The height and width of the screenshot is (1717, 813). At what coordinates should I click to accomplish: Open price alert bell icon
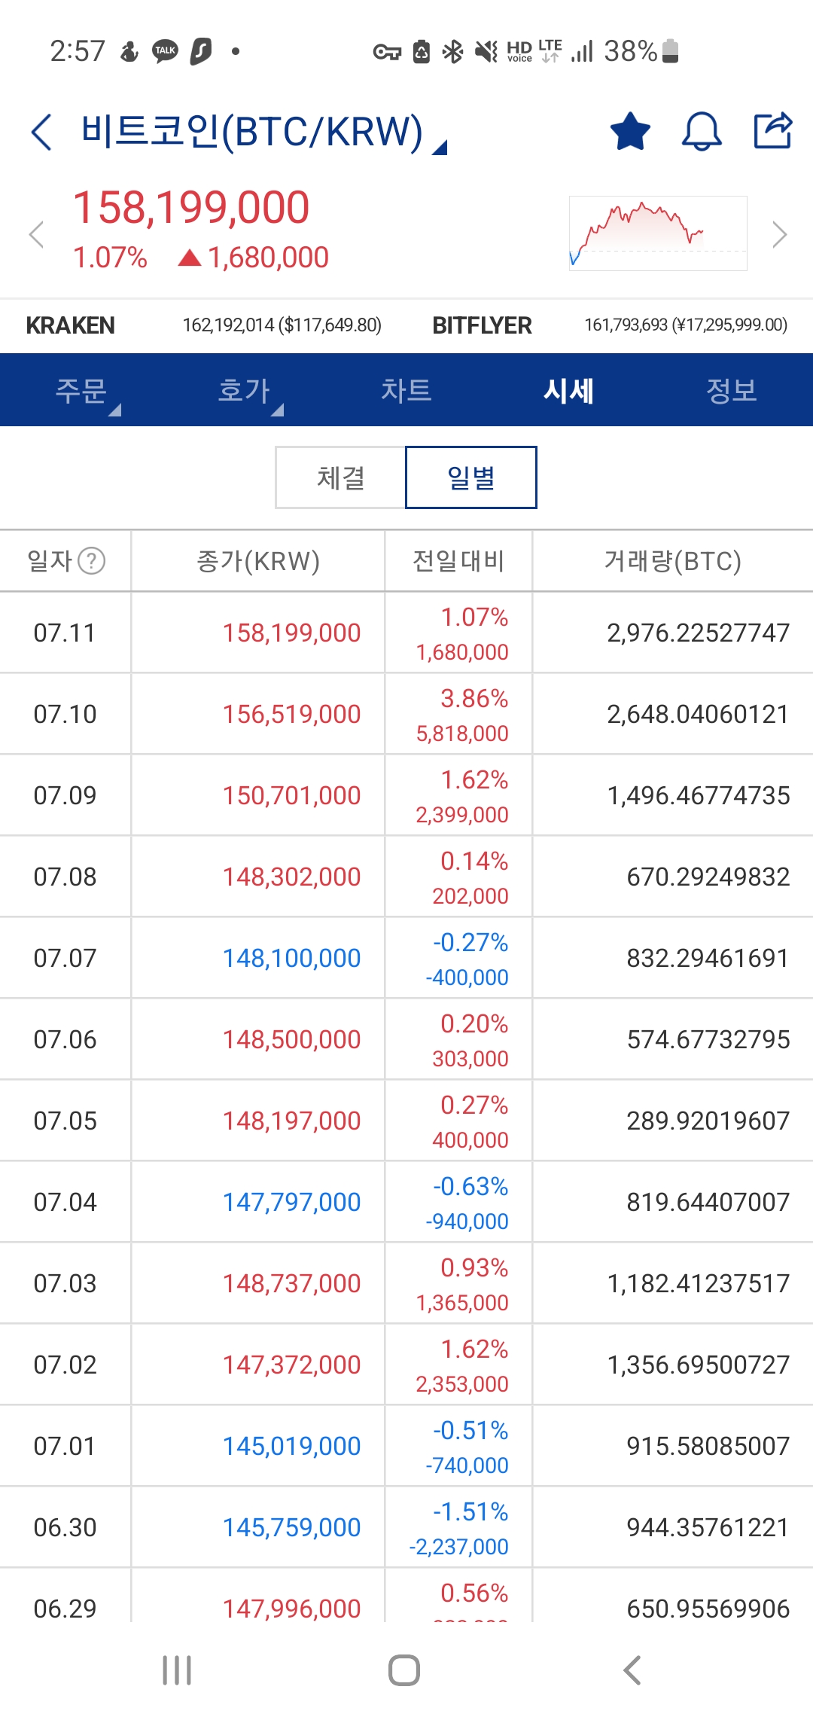pos(701,132)
